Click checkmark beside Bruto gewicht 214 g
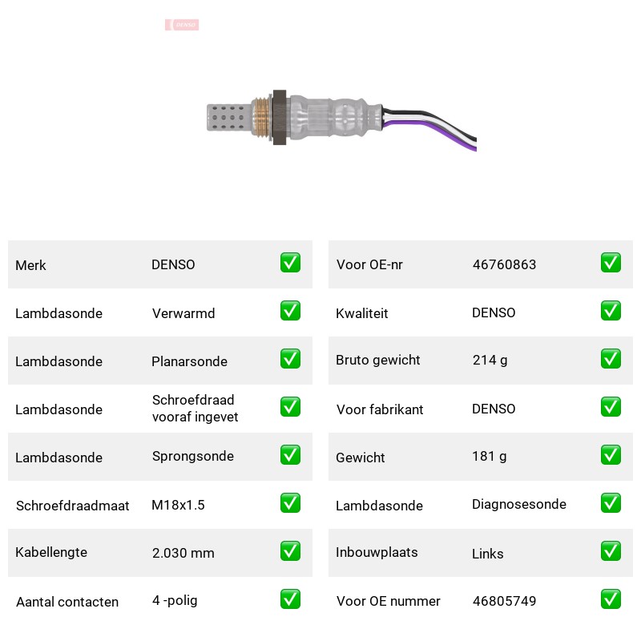The height and width of the screenshot is (641, 641). pos(611,358)
